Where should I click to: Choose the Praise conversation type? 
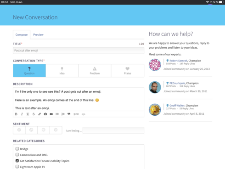click(128, 71)
